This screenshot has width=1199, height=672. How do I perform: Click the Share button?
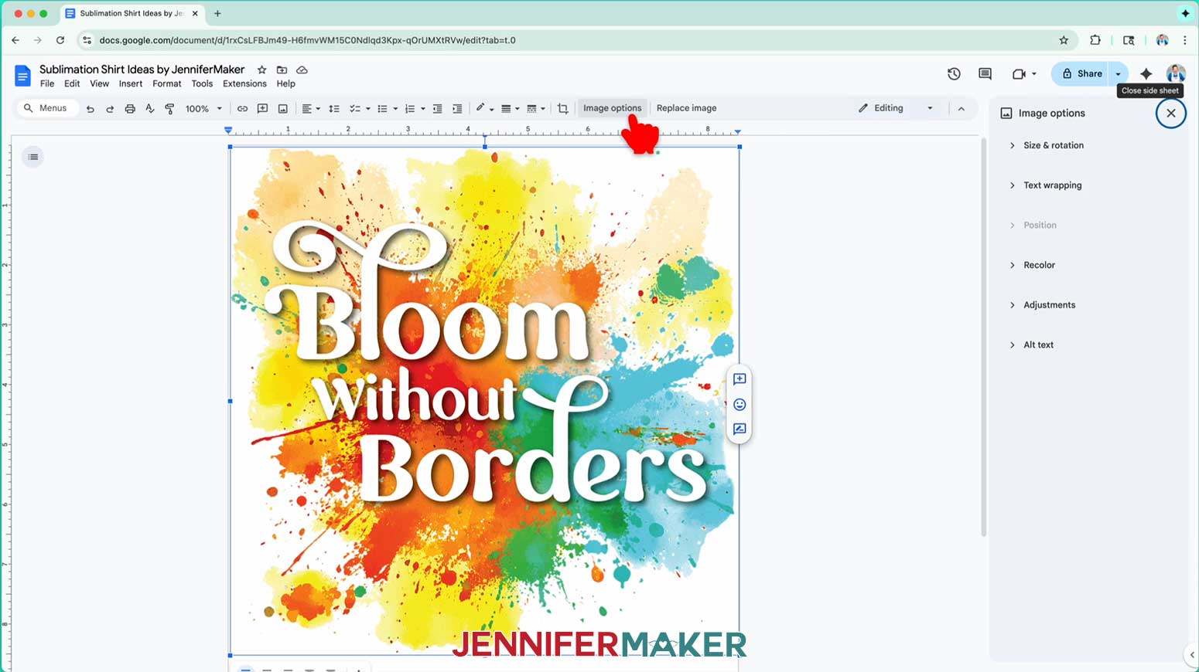[x=1081, y=74]
